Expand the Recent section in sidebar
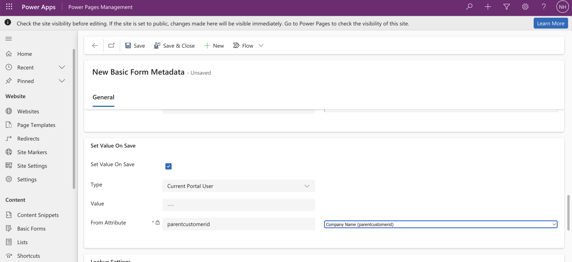The height and width of the screenshot is (262, 572). click(x=62, y=67)
